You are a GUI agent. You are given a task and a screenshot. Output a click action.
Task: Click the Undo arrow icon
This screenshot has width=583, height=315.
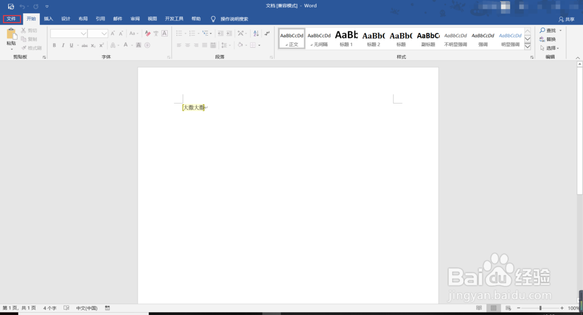click(x=22, y=6)
